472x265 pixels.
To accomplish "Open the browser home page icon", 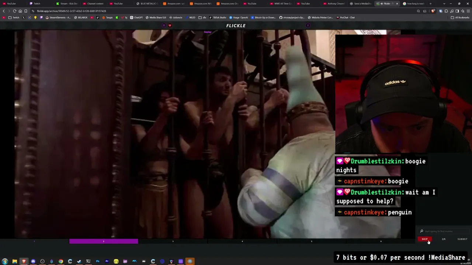I will coord(20,11).
